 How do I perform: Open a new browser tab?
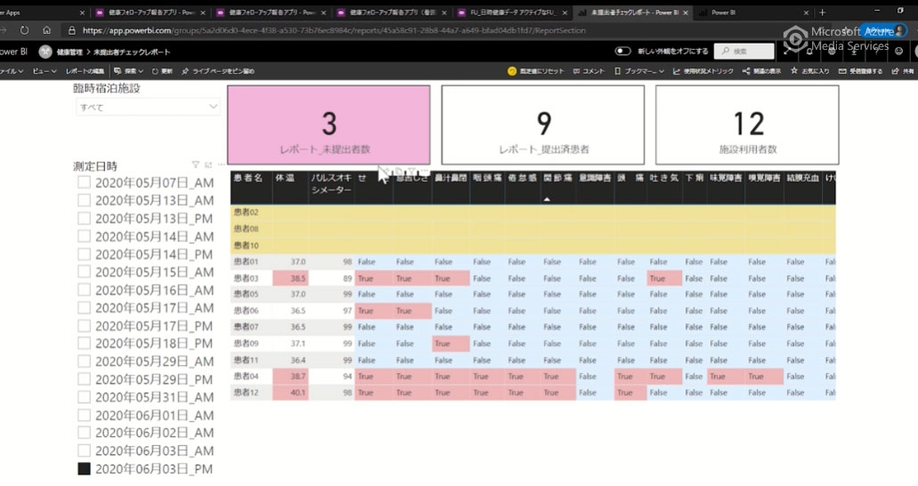[x=822, y=12]
